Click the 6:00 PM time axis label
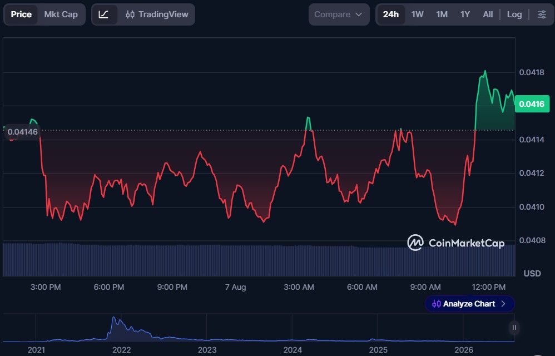 click(109, 287)
